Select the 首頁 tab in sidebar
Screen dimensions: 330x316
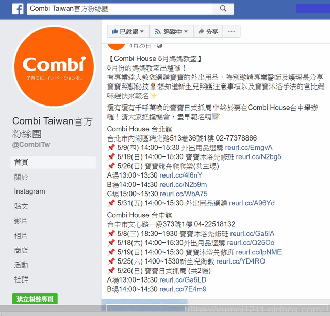pyautogui.click(x=53, y=162)
